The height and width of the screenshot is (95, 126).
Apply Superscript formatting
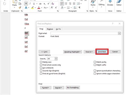click(48, 4)
